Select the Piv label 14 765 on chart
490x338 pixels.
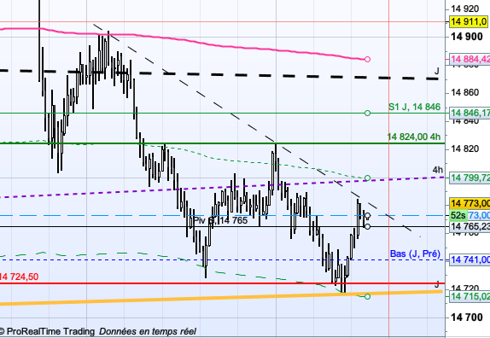(220, 220)
